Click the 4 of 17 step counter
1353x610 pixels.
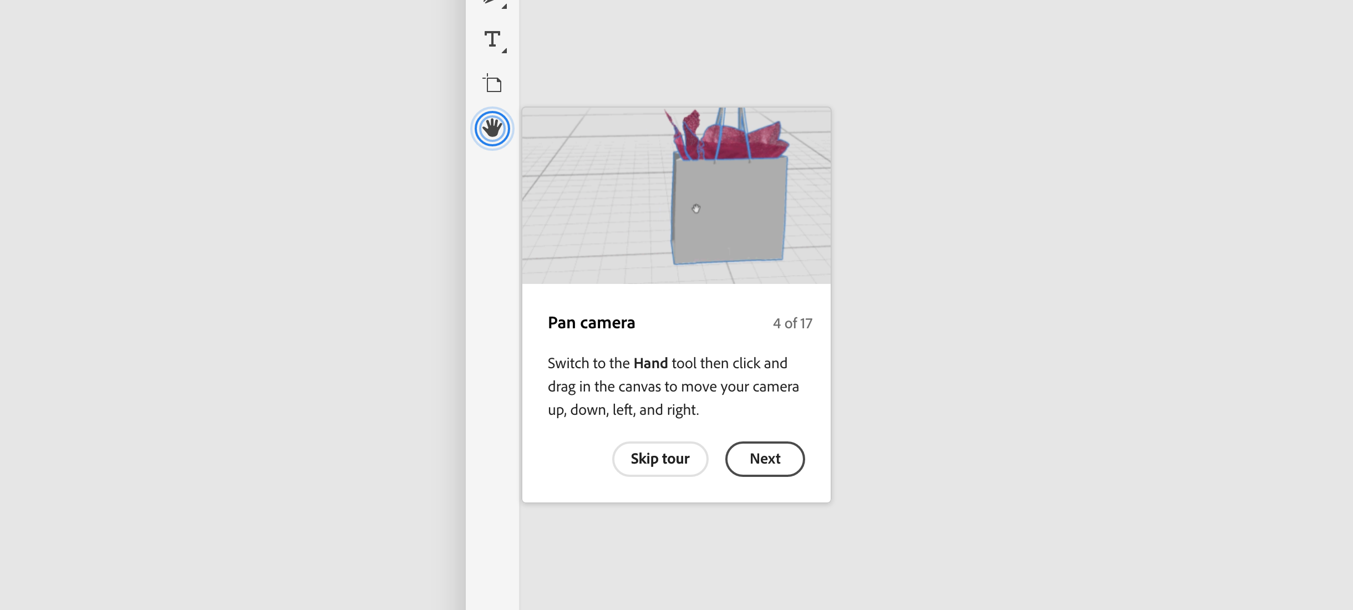792,323
